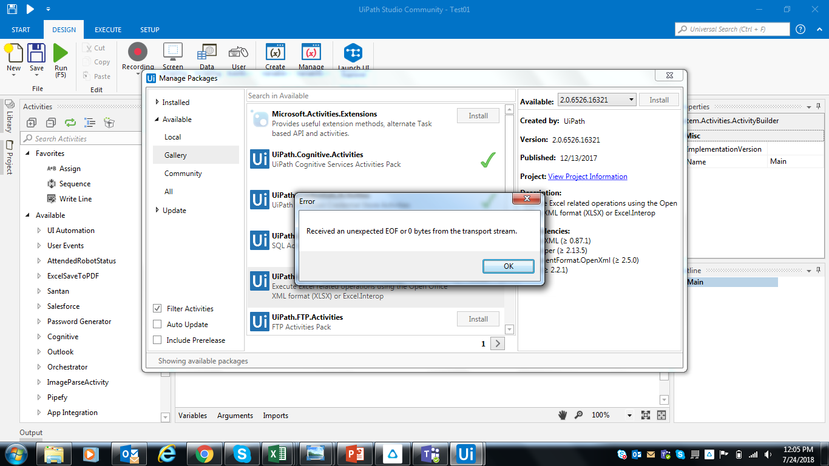Viewport: 829px width, 466px height.
Task: Open the 100% zoom level dropdown
Action: [x=629, y=416]
